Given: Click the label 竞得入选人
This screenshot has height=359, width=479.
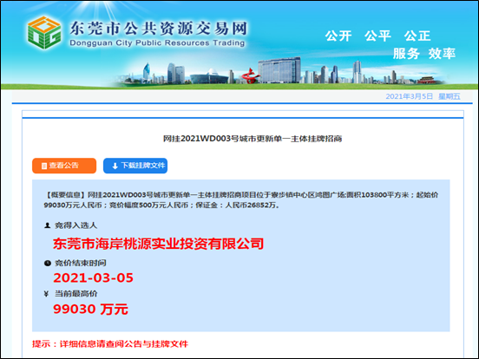Looking at the screenshot, I should tap(75, 225).
